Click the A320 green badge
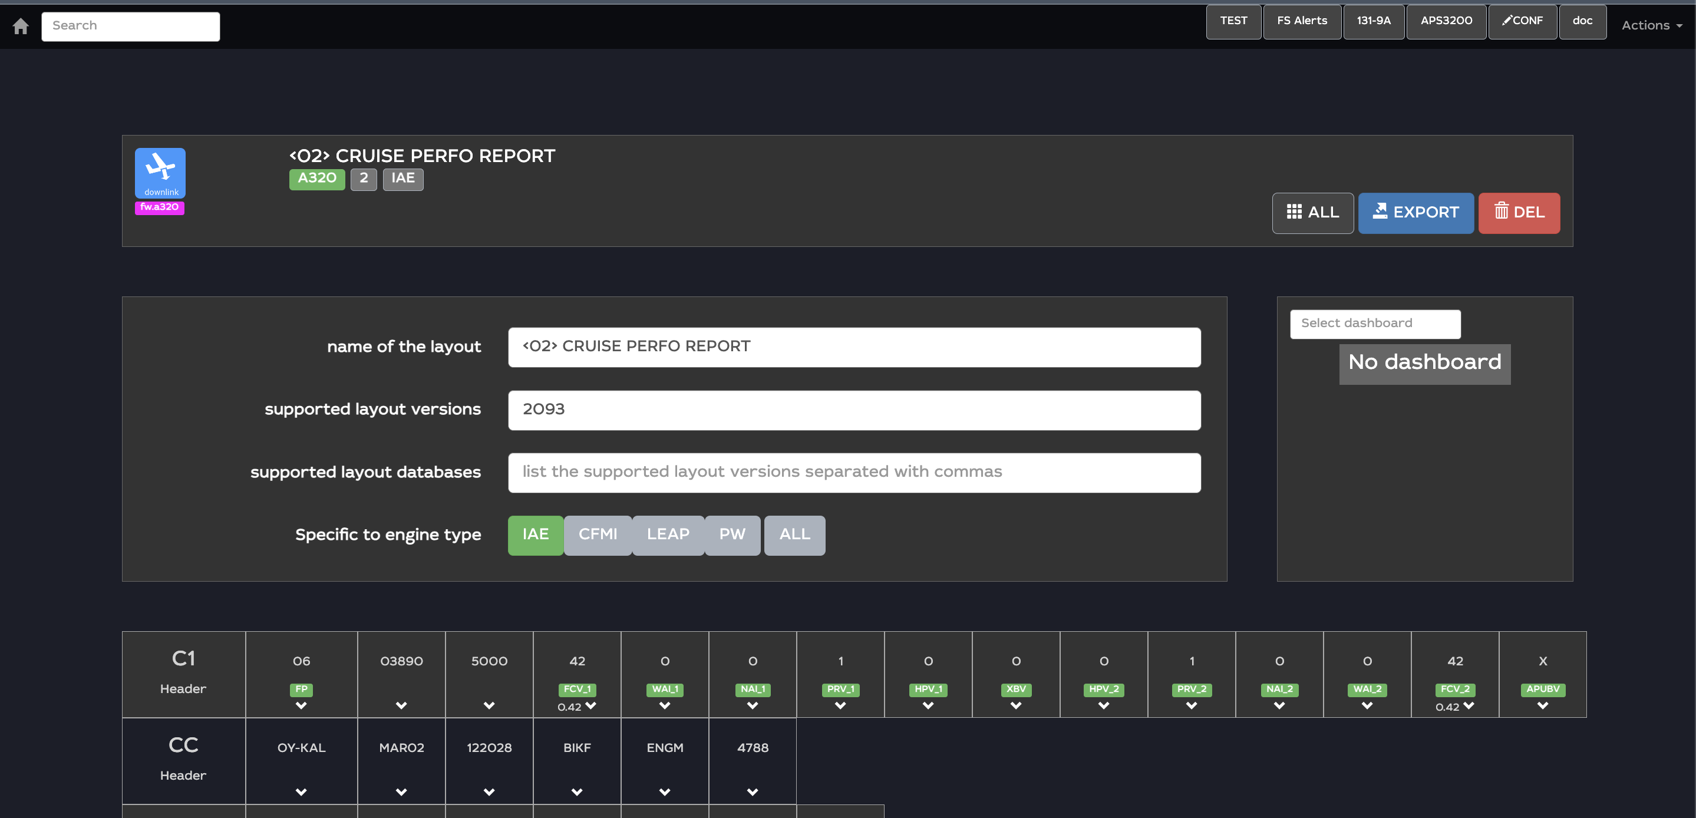The width and height of the screenshot is (1696, 818). 316,179
